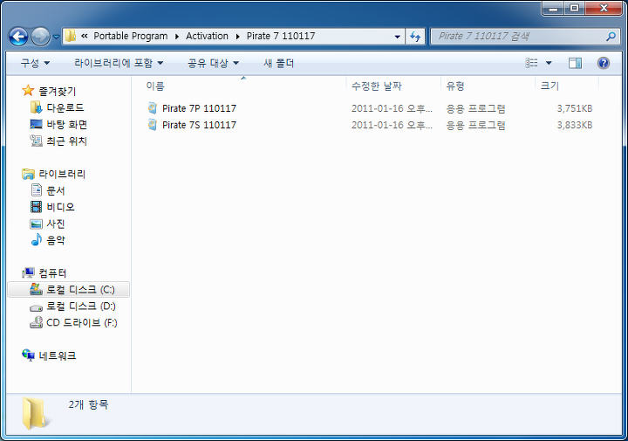Open 최근 위치 in favorites
Viewport: 628px width, 441px height.
[67, 141]
